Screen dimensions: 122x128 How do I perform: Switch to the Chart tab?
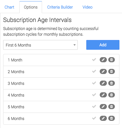tap(9, 7)
